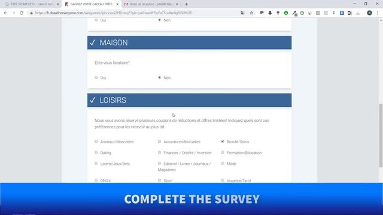Screen dimensions: 383x215
Task: Open a new browser tab with plus
Action: pyautogui.click(x=186, y=4)
